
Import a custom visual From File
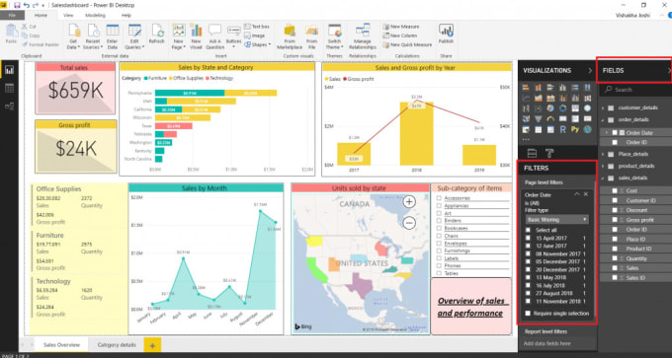pyautogui.click(x=311, y=36)
